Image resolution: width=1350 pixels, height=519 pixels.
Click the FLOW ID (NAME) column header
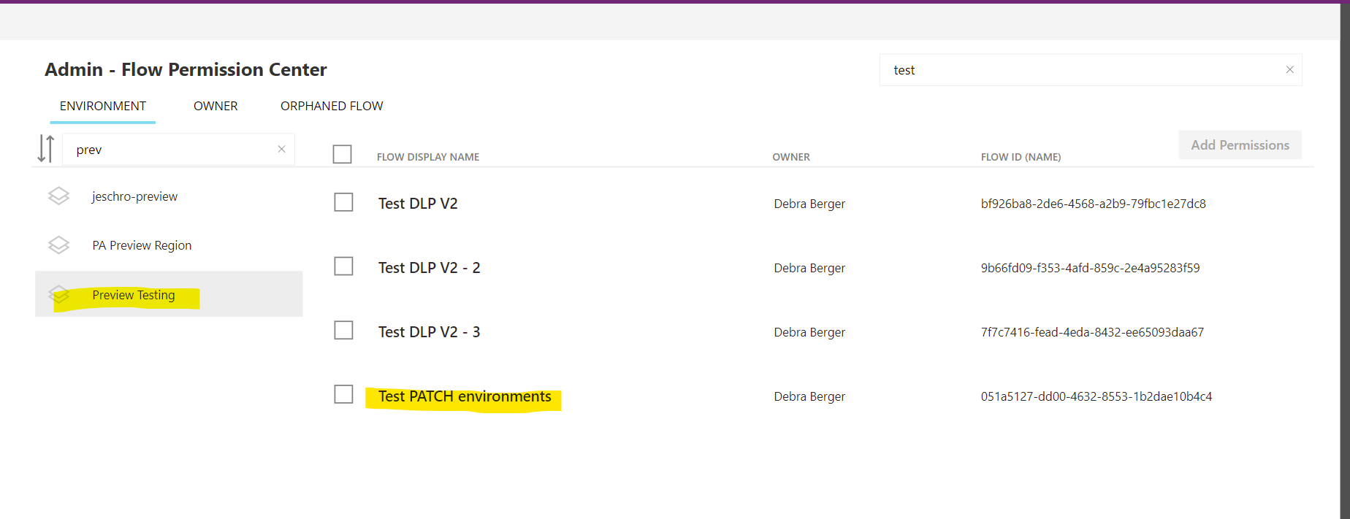(1021, 157)
